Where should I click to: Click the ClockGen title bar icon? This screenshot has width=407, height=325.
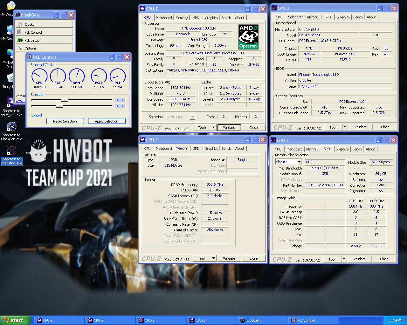point(17,15)
